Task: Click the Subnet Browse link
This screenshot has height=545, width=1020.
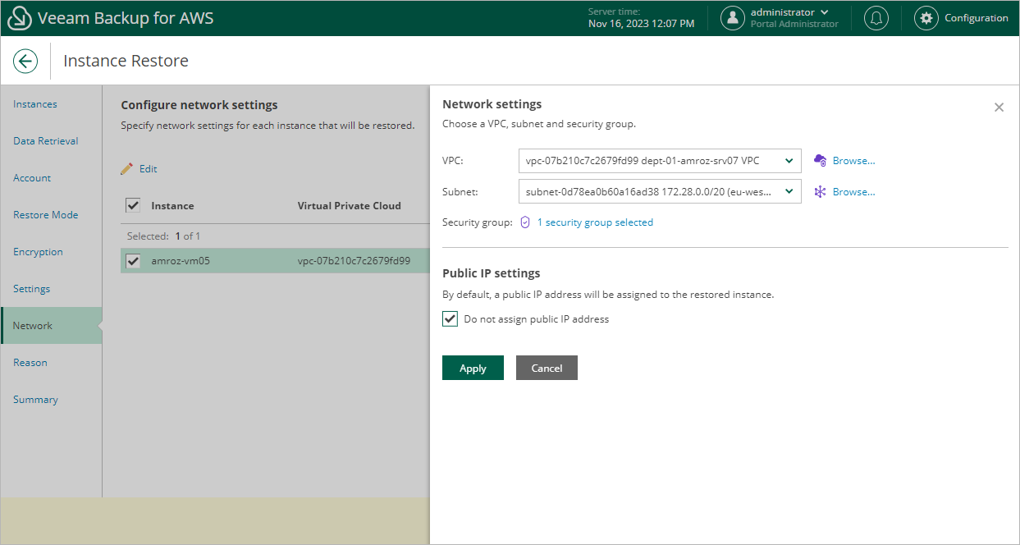Action: point(854,192)
